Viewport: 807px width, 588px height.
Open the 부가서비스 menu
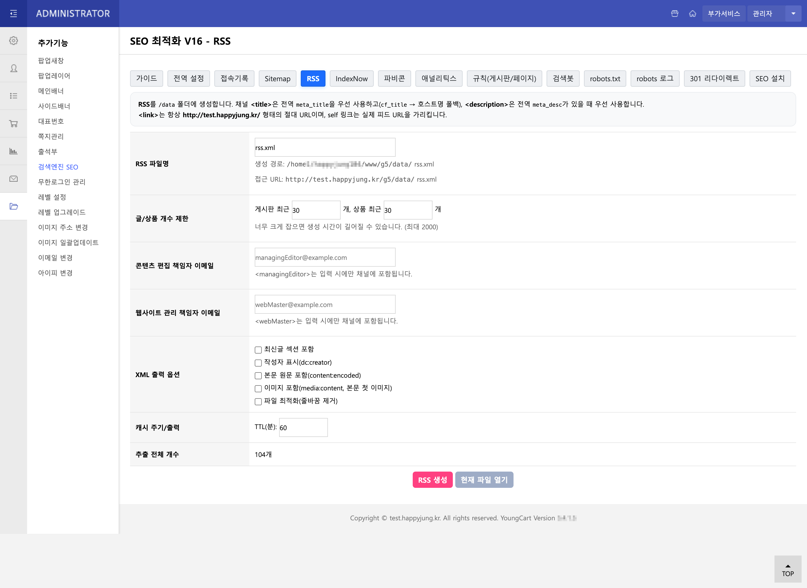(724, 14)
